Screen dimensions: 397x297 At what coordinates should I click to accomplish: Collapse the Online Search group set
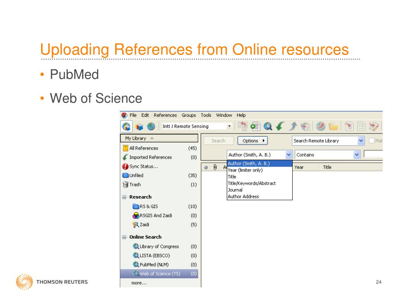(124, 237)
